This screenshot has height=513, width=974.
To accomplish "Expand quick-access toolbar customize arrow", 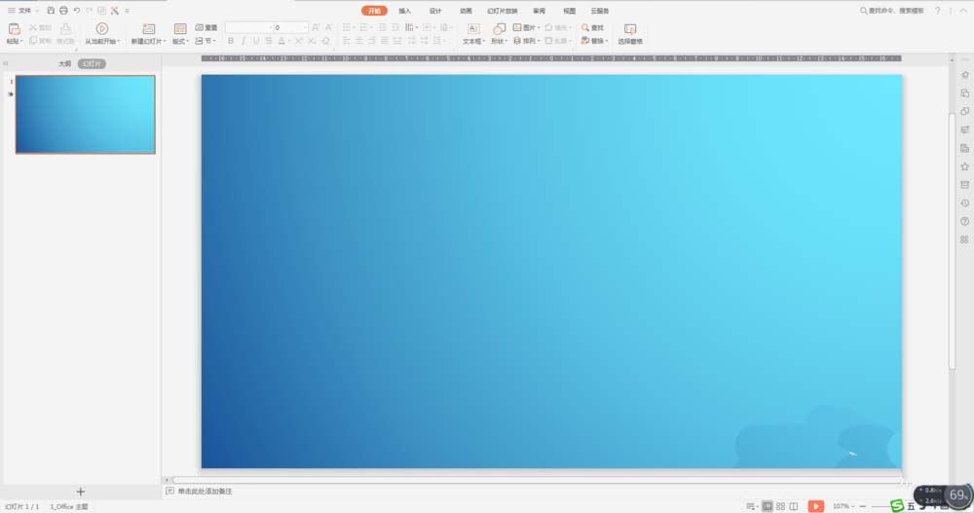I will pos(128,11).
